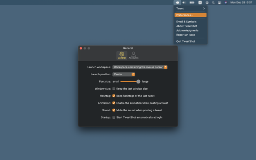Open Spotlight search magnifier icon
Image resolution: width=256 pixels, height=160 pixels.
[213, 2]
